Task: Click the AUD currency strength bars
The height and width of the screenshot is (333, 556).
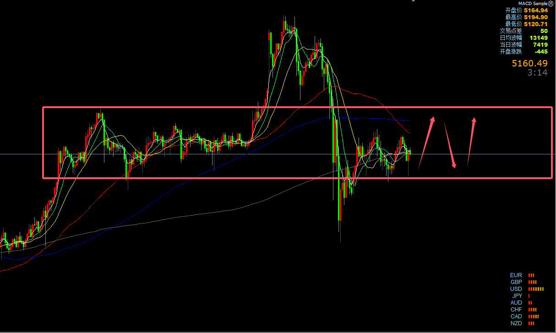Action: coord(530,303)
